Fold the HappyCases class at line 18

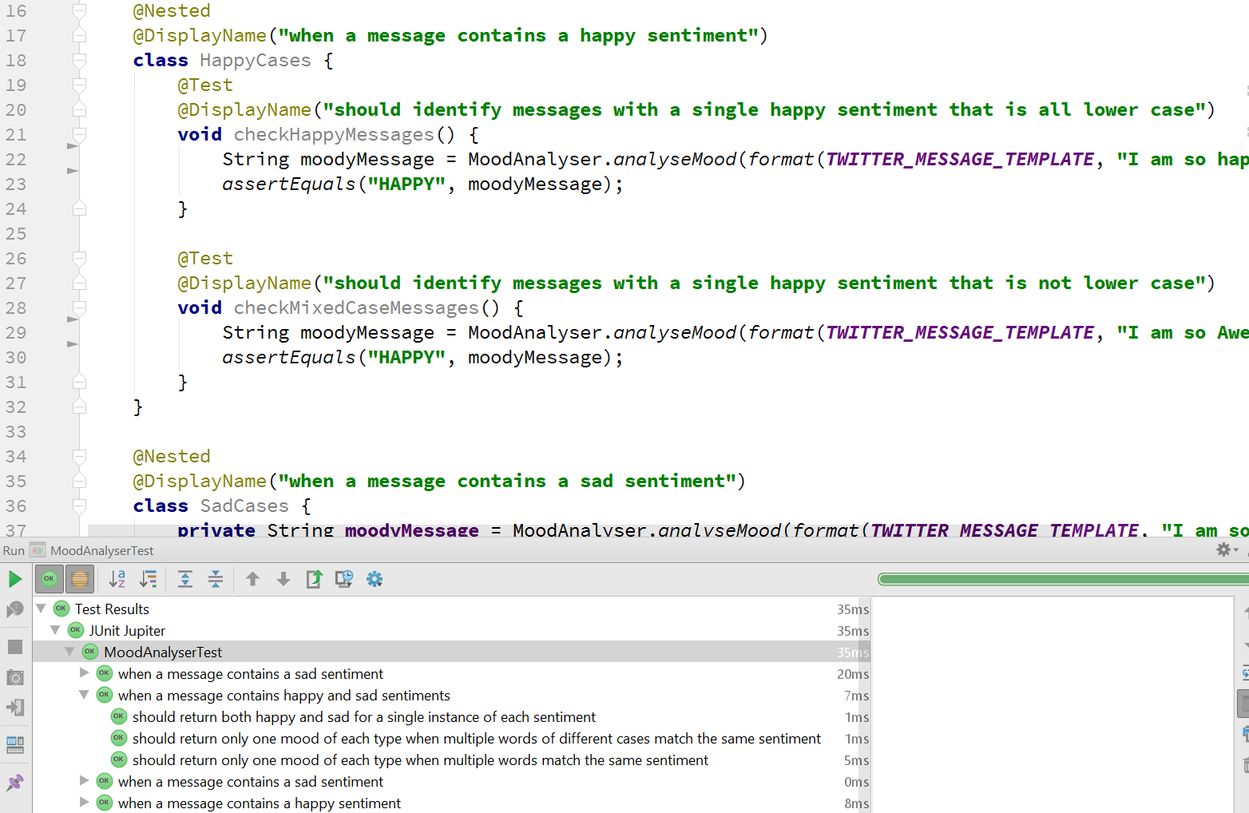[x=79, y=61]
